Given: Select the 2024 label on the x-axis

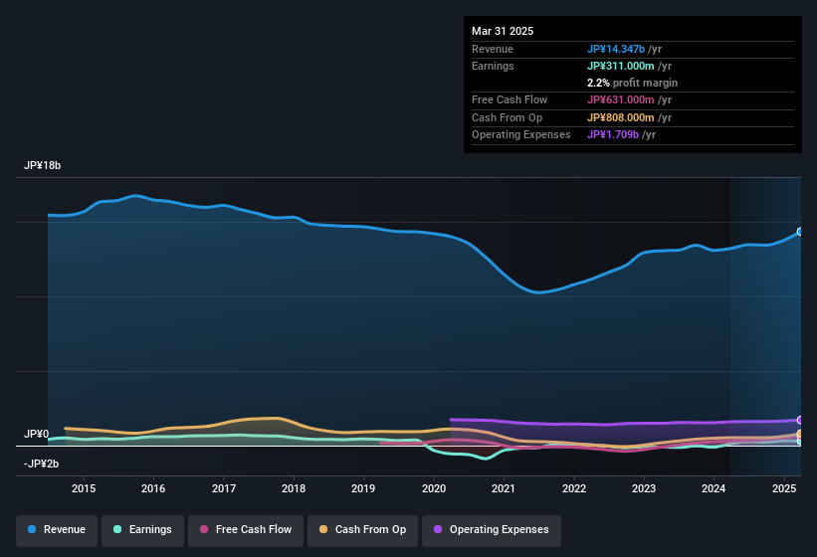Looking at the screenshot, I should coord(714,488).
